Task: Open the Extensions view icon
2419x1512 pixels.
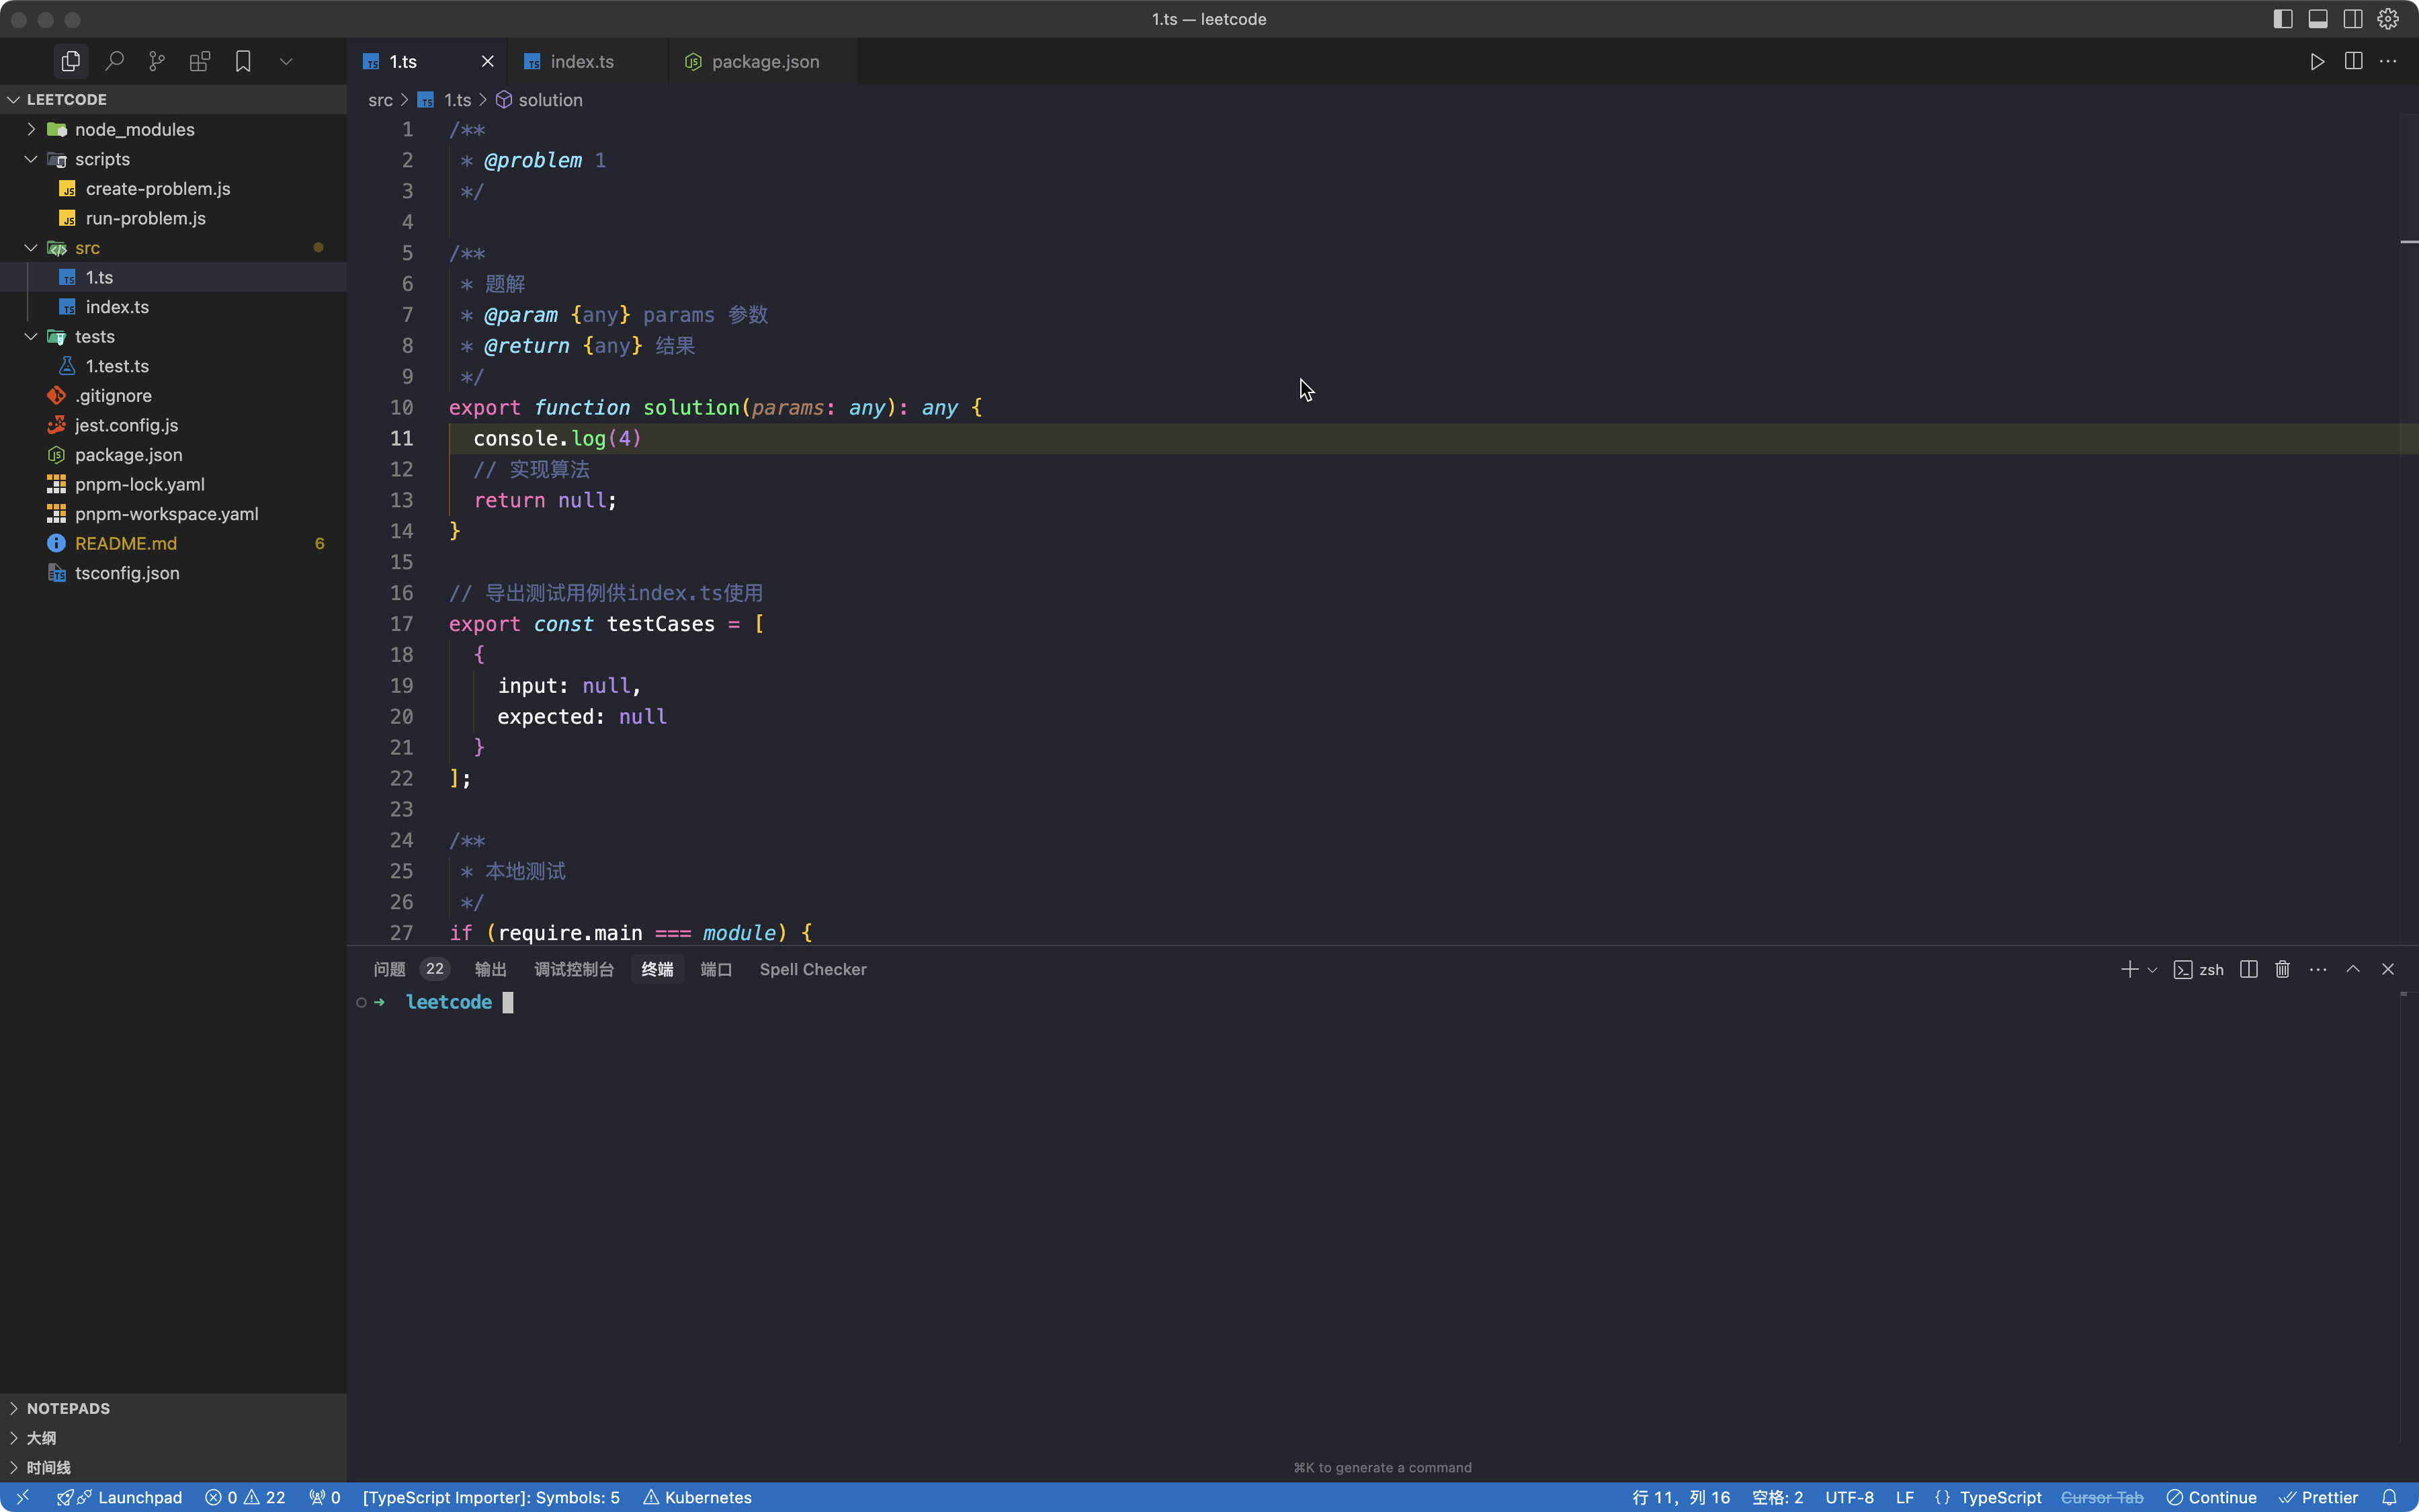Action: pos(200,62)
